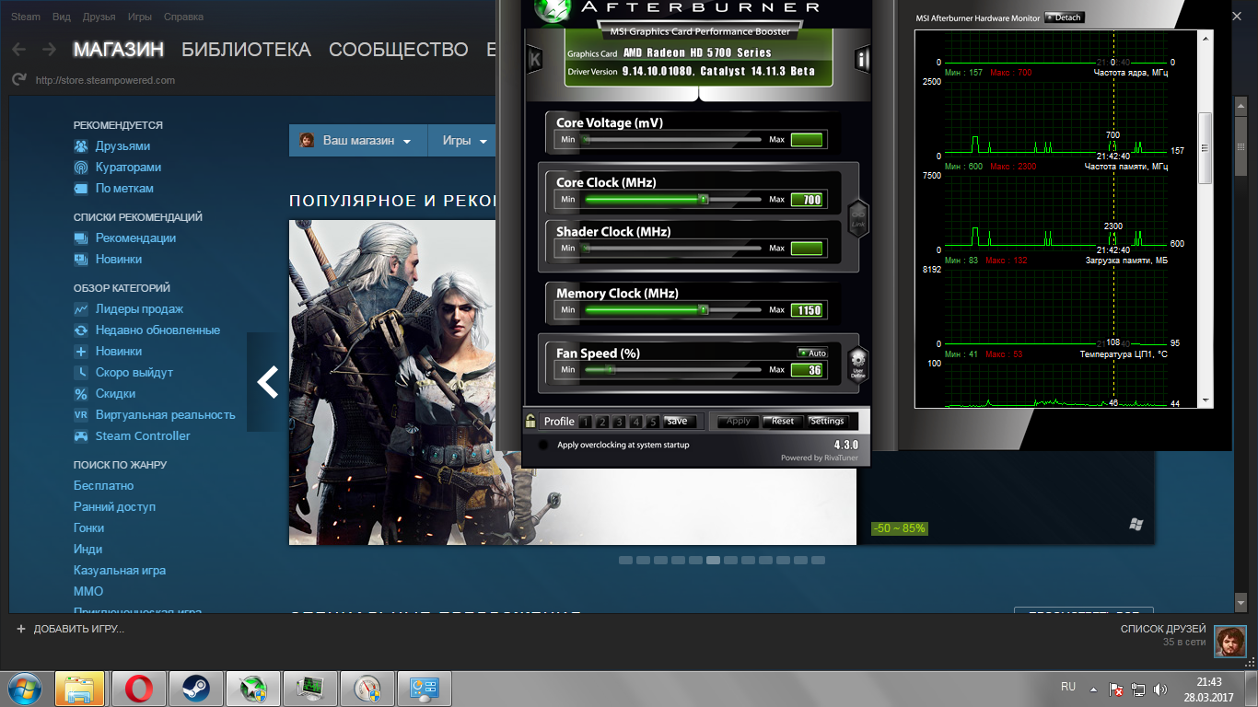Open the Afterburner info 'i' side button

(x=863, y=60)
